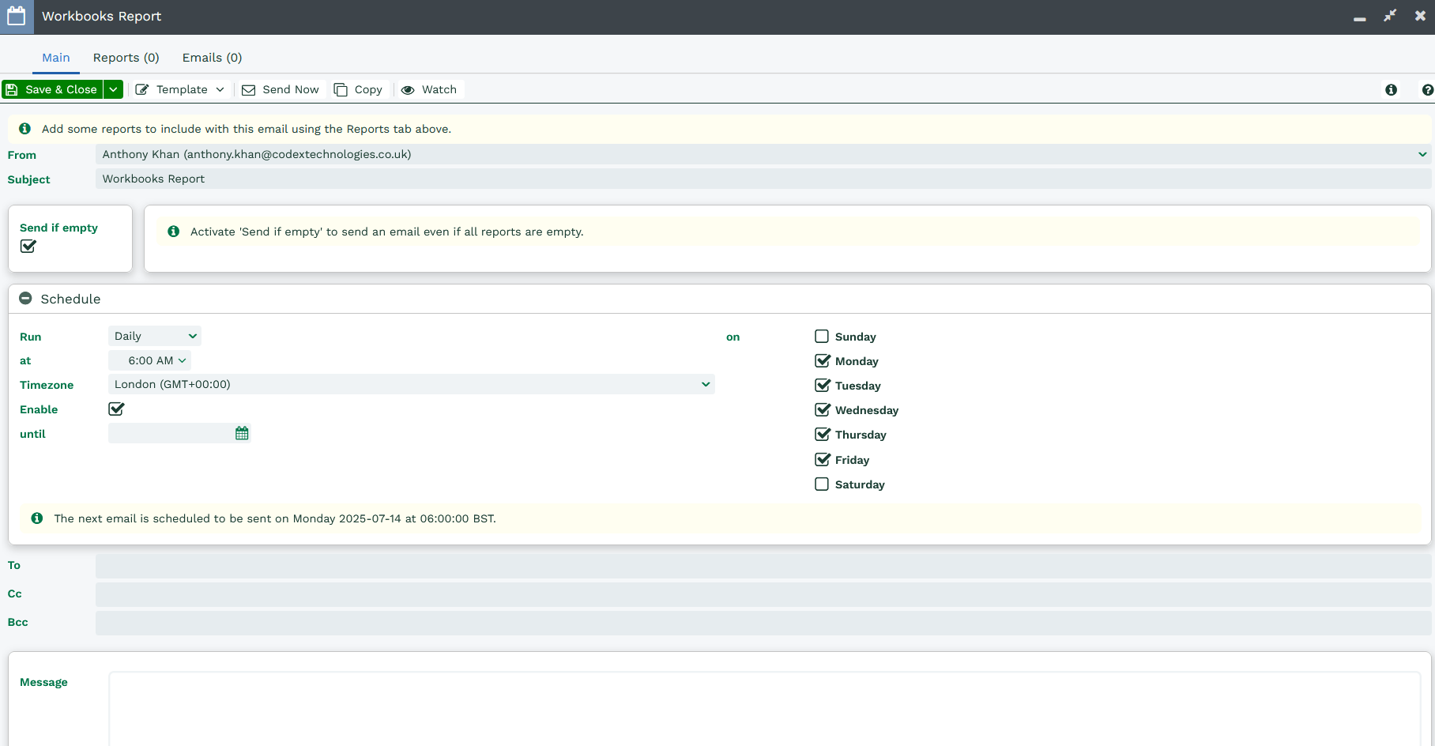Image resolution: width=1435 pixels, height=746 pixels.
Task: Open the Emails (0) tab
Action: [212, 58]
